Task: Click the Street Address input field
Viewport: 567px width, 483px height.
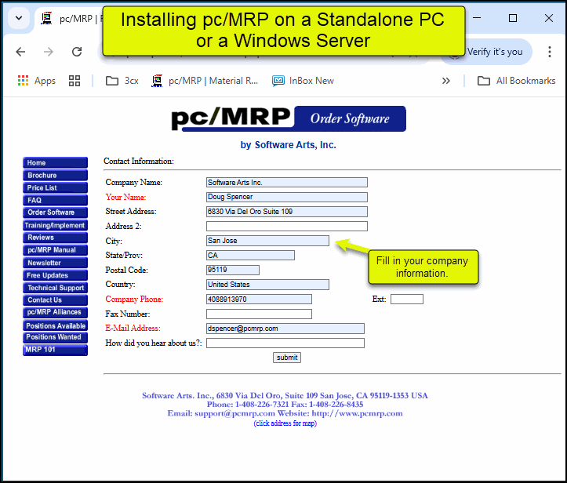Action: pyautogui.click(x=287, y=212)
